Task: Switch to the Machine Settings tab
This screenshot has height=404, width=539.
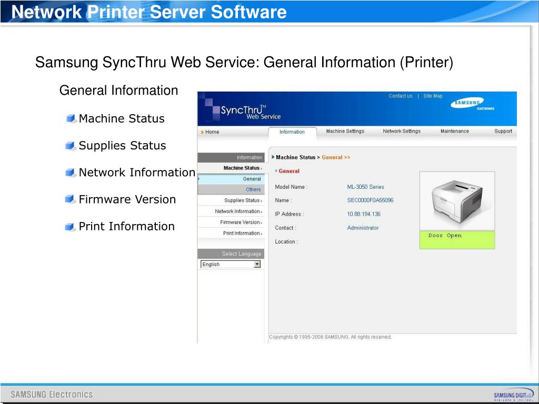Action: click(345, 131)
